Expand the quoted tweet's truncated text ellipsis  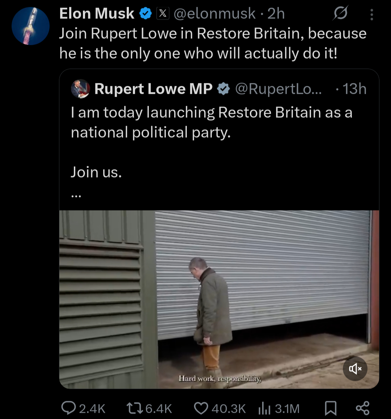76,196
